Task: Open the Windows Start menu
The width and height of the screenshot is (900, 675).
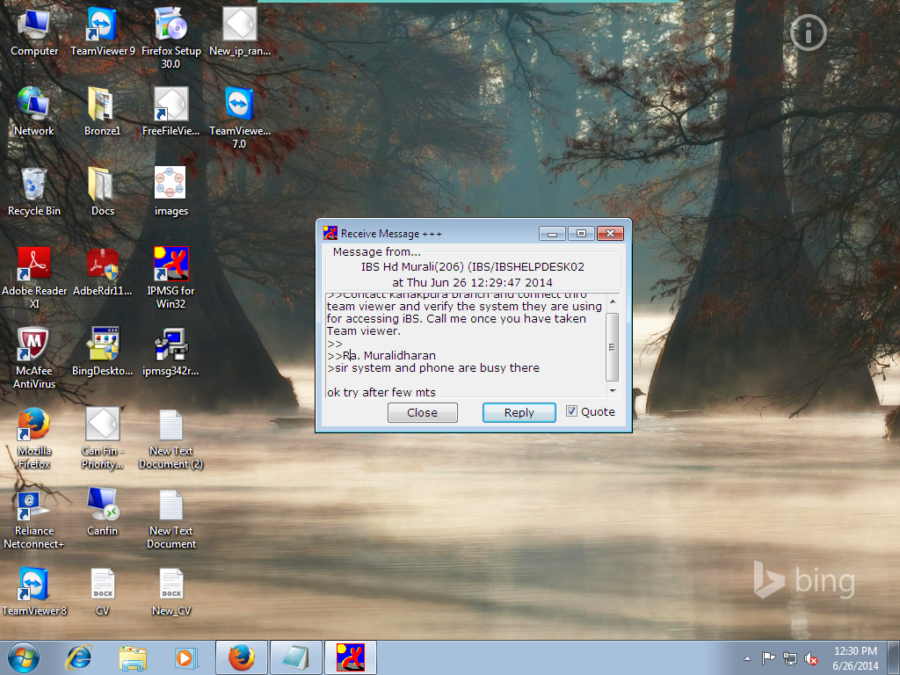Action: click(x=24, y=657)
